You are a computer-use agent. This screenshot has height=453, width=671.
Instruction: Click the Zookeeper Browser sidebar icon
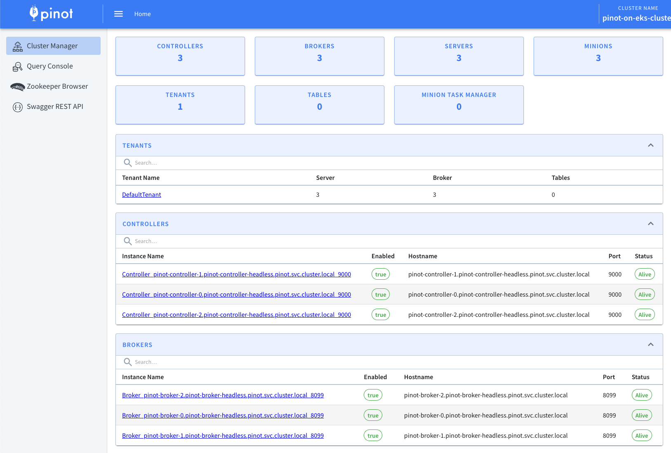[18, 87]
